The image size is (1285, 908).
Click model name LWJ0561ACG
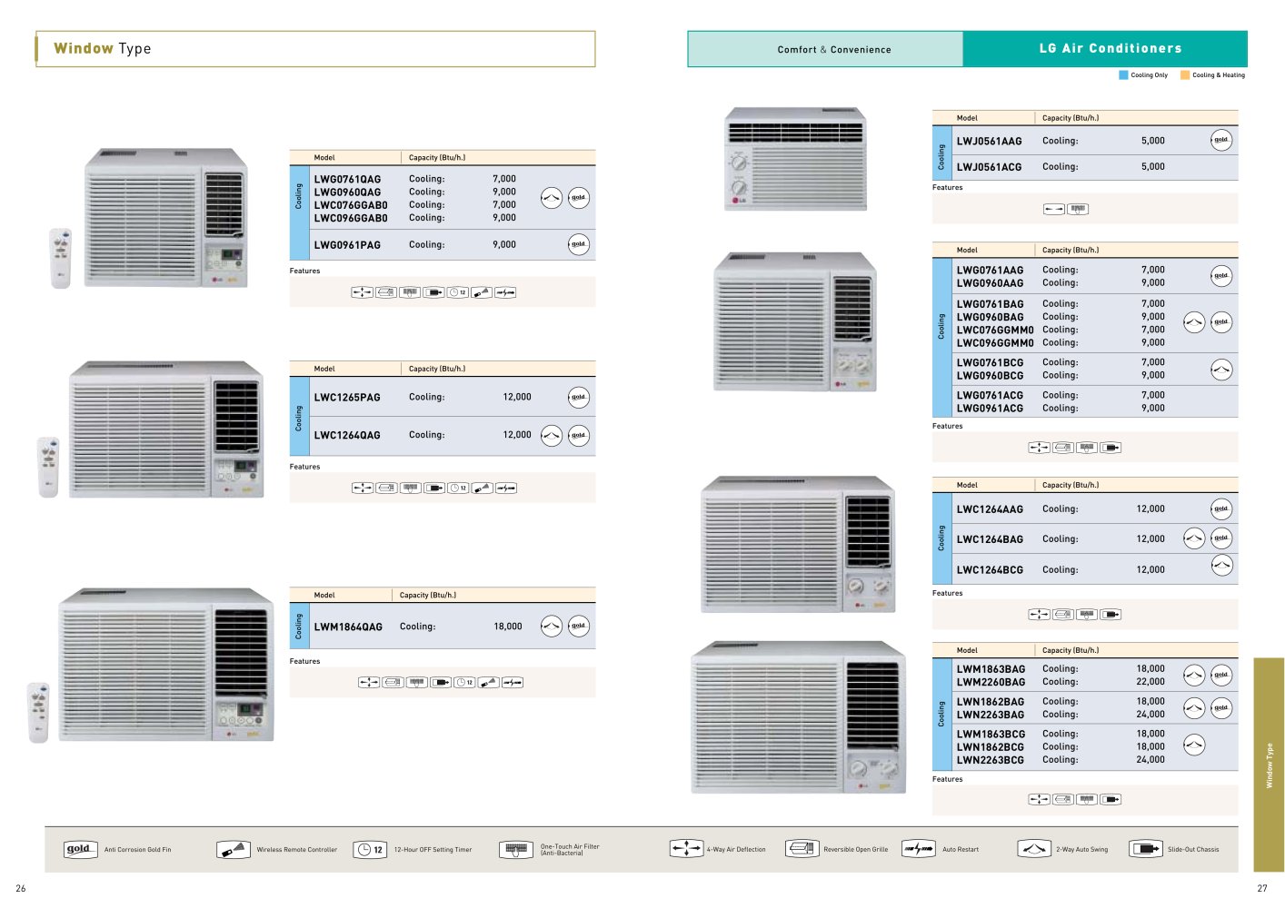click(989, 167)
